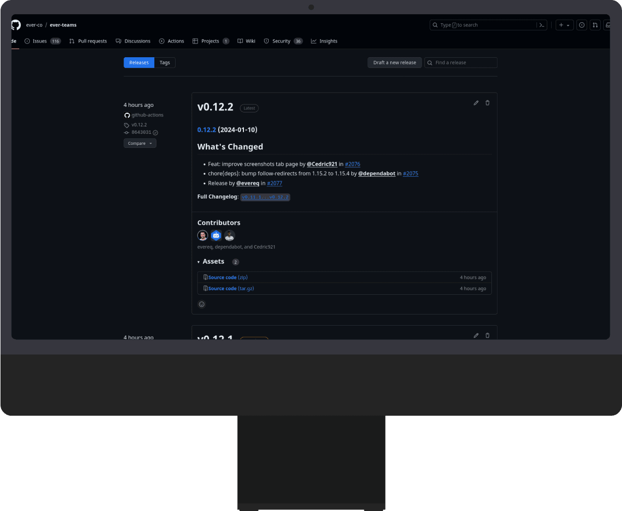
Task: Expand the Compare dropdown
Action: click(140, 143)
